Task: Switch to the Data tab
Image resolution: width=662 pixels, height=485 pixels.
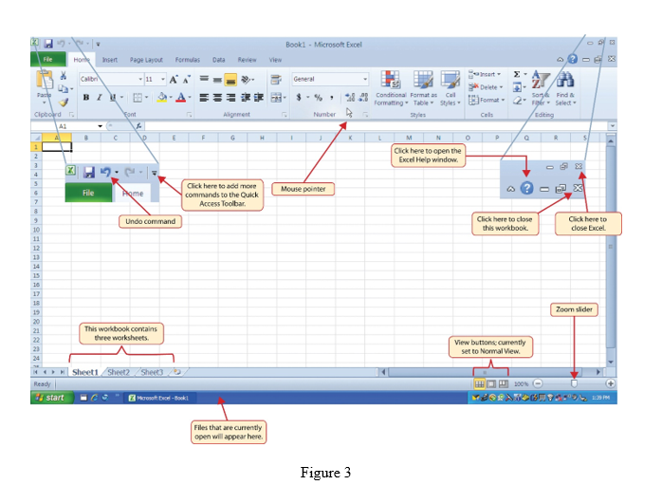Action: click(219, 60)
